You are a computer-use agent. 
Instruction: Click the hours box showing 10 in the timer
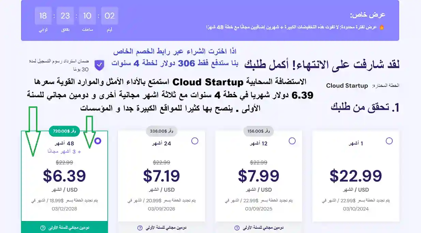click(x=87, y=16)
